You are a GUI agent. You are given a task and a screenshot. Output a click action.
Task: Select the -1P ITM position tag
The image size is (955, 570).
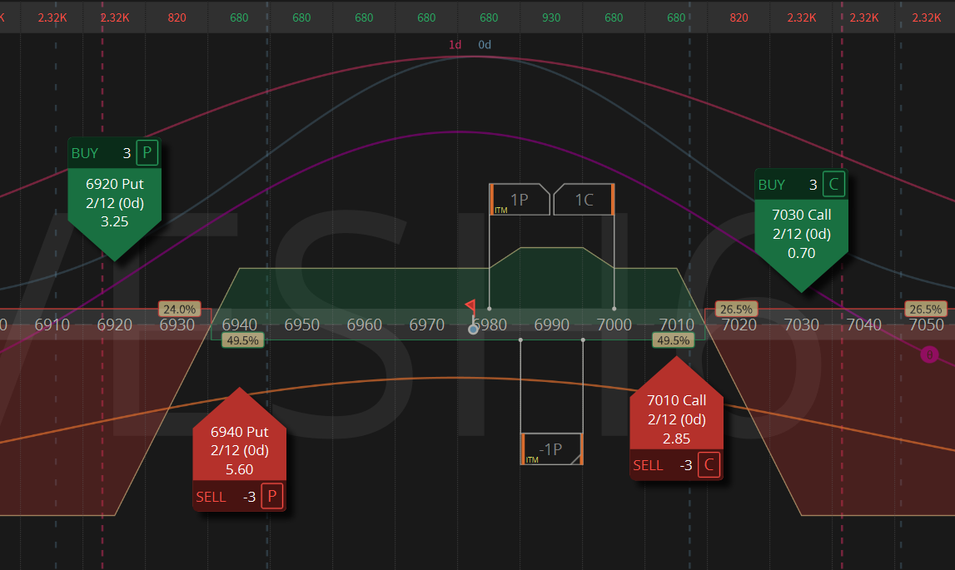click(x=550, y=449)
